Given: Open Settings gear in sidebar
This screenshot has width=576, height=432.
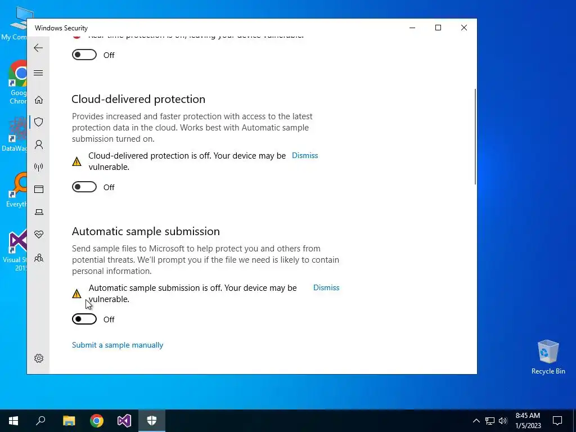Looking at the screenshot, I should (x=39, y=358).
